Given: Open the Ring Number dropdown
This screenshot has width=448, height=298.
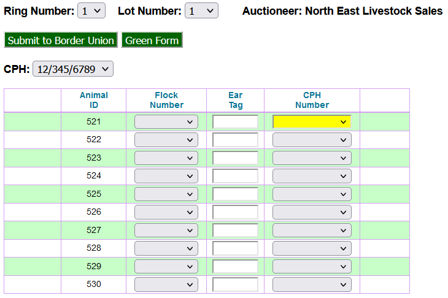Looking at the screenshot, I should pos(92,11).
